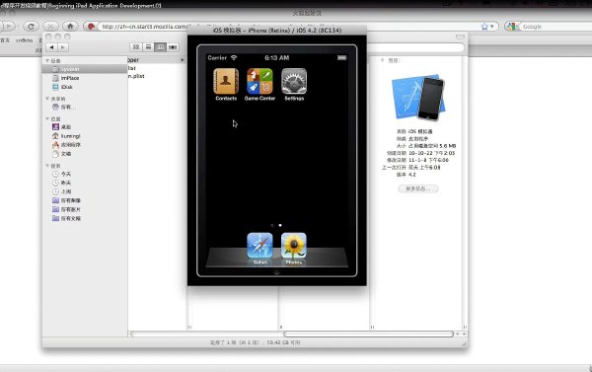Bookmark this page with the star icon
592x372 pixels.
coord(484,27)
